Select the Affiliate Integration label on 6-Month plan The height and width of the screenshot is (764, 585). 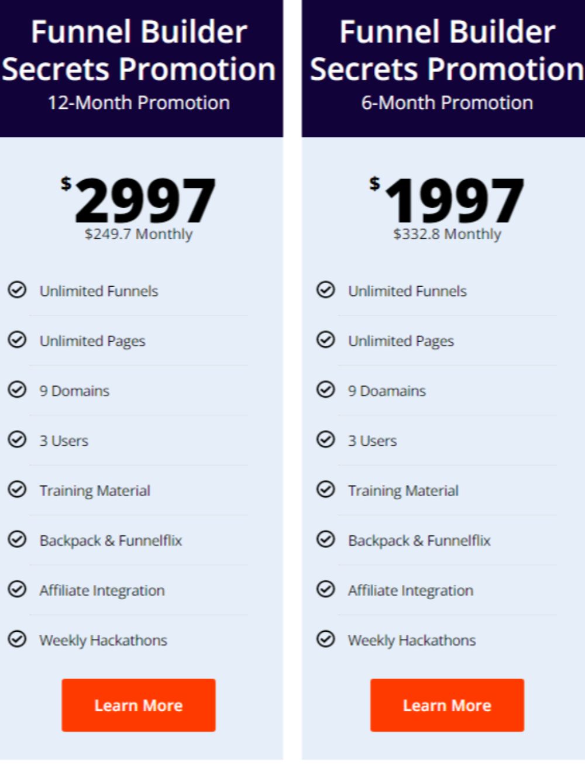411,590
